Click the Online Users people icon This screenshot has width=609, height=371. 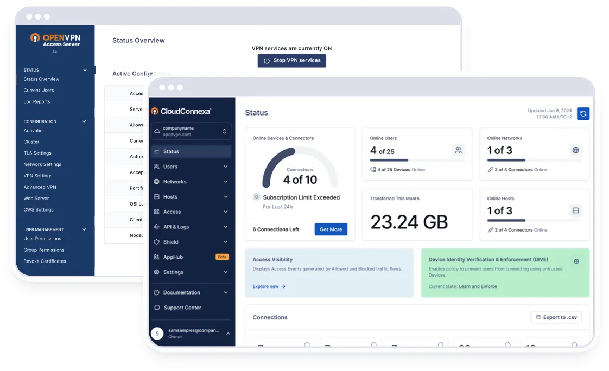pyautogui.click(x=458, y=150)
